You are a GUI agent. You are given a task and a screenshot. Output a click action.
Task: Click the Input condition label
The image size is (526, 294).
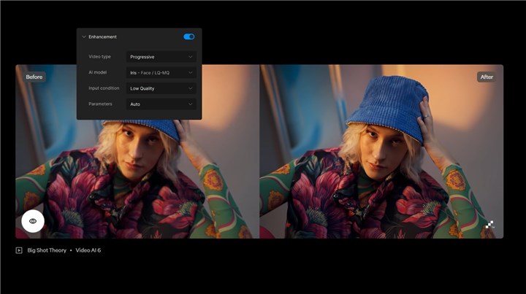(104, 88)
